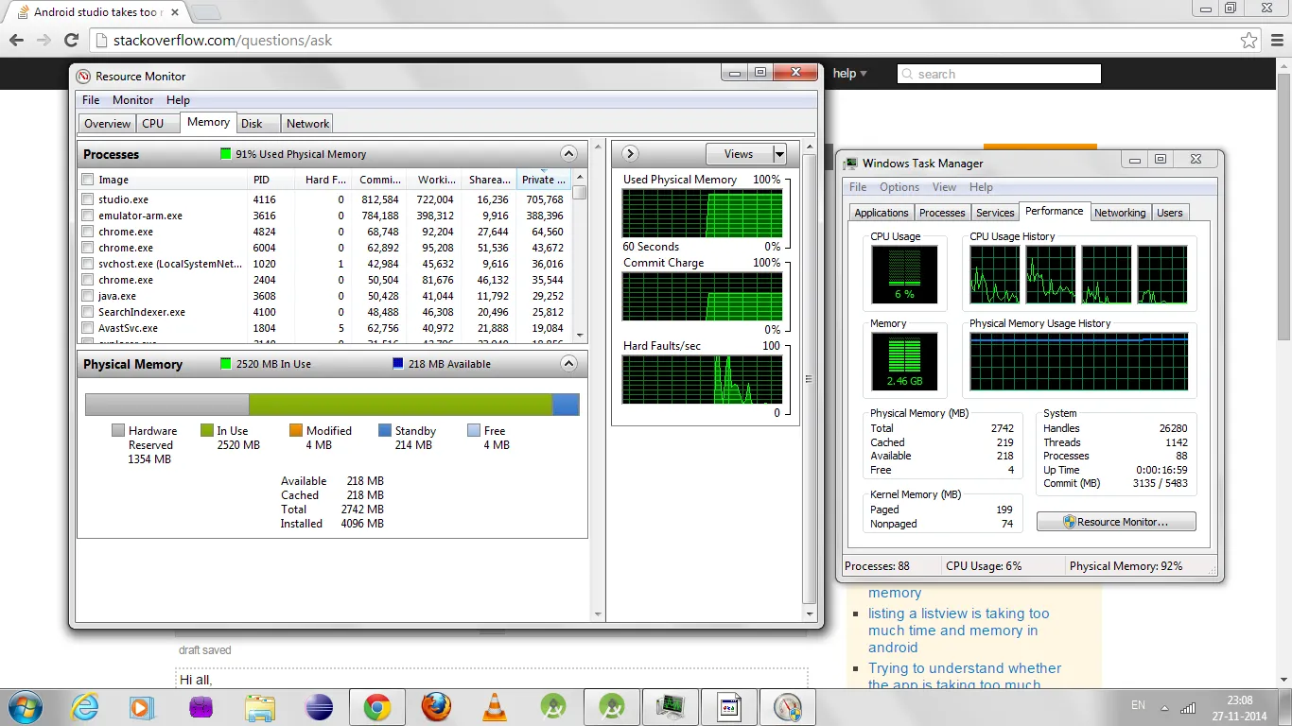Open the Stack Overflow help dropdown
1292x726 pixels.
click(x=850, y=73)
